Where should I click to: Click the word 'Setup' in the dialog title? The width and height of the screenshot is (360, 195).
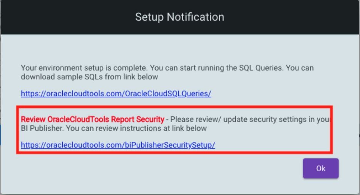point(149,17)
